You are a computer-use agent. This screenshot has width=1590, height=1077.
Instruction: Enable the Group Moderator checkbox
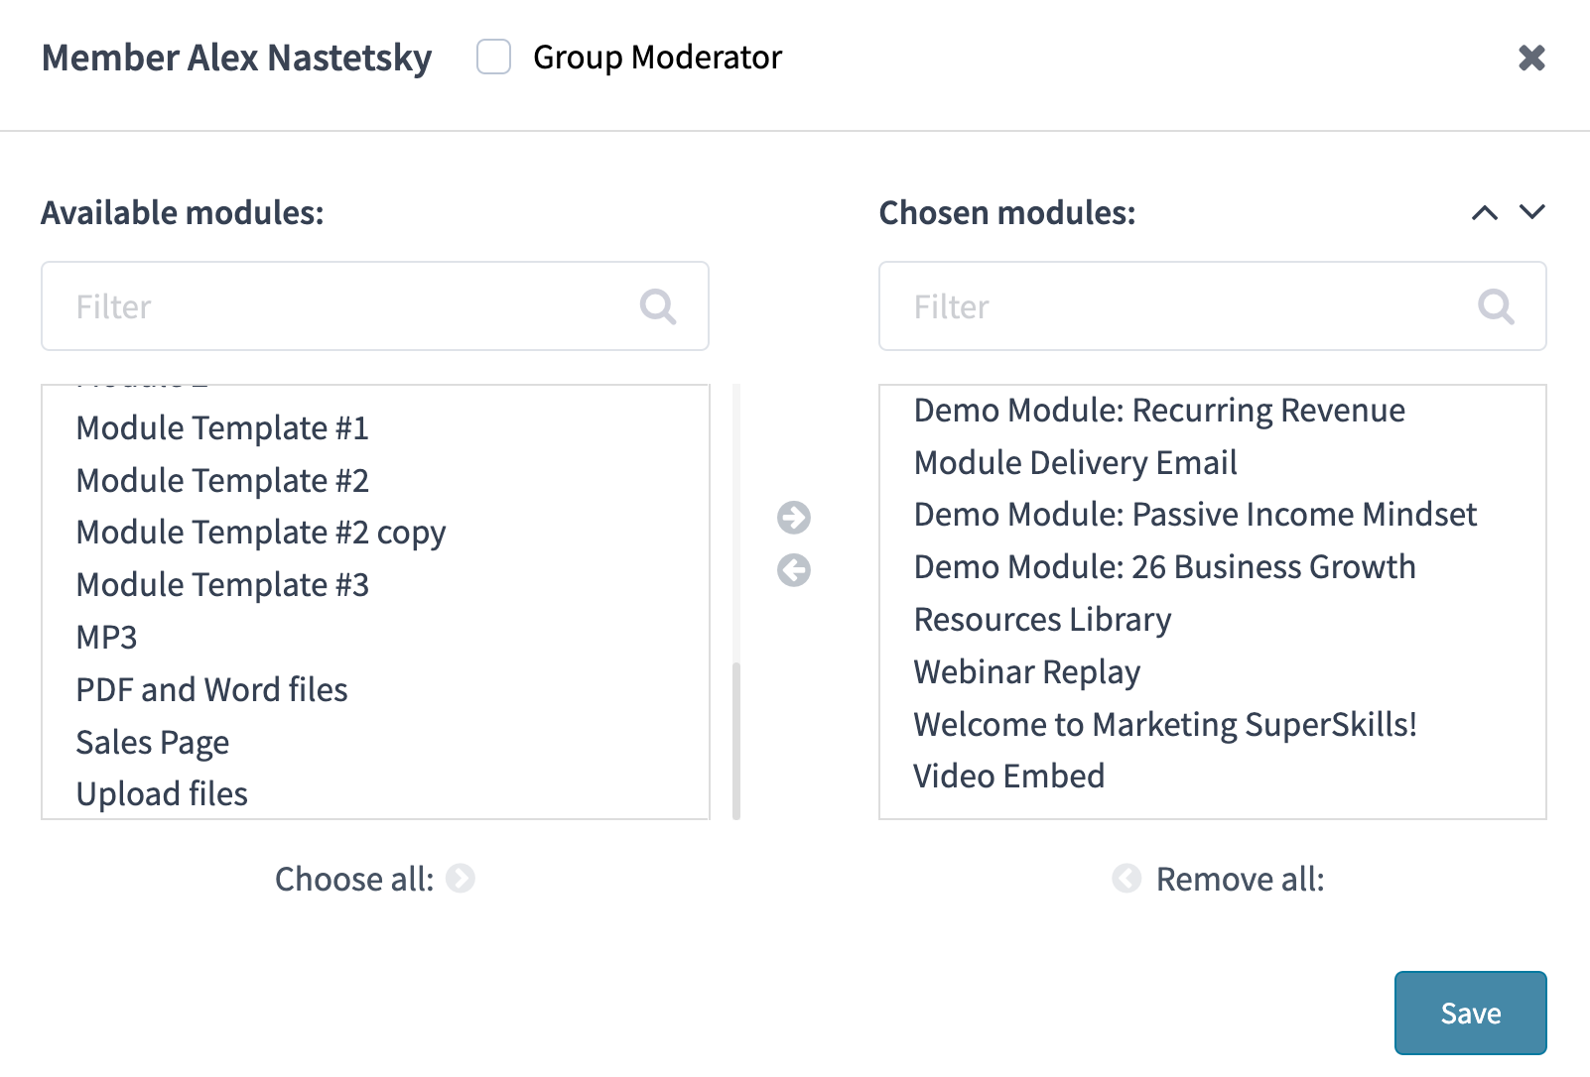click(x=493, y=58)
